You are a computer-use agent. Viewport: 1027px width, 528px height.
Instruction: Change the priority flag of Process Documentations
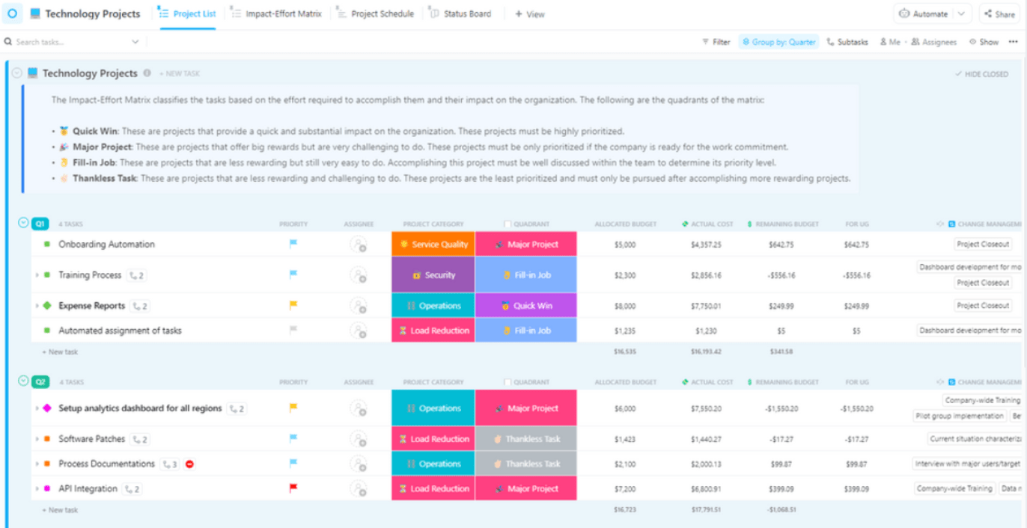293,463
